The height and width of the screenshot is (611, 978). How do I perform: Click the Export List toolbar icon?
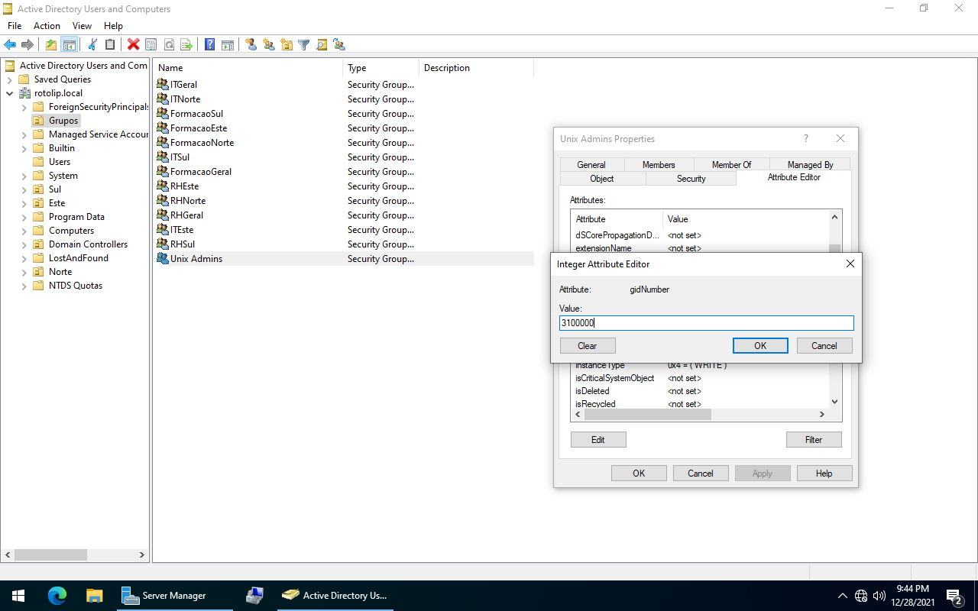pyautogui.click(x=186, y=45)
